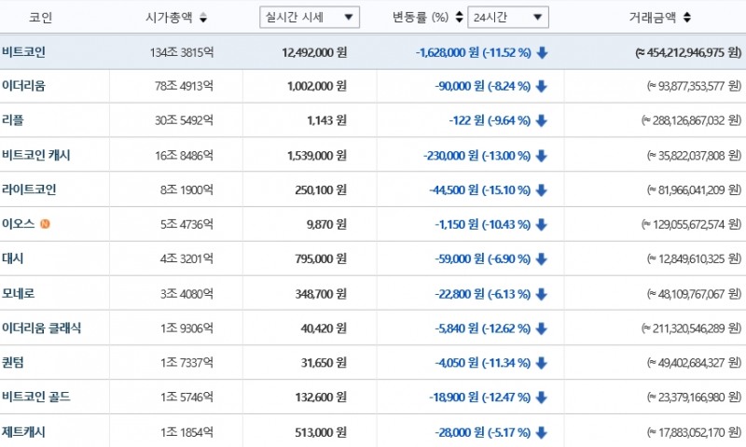The image size is (746, 447).
Task: Open the 비트코인 coin link
Action: point(24,52)
